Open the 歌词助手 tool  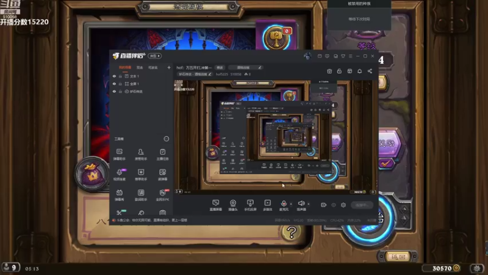141,195
